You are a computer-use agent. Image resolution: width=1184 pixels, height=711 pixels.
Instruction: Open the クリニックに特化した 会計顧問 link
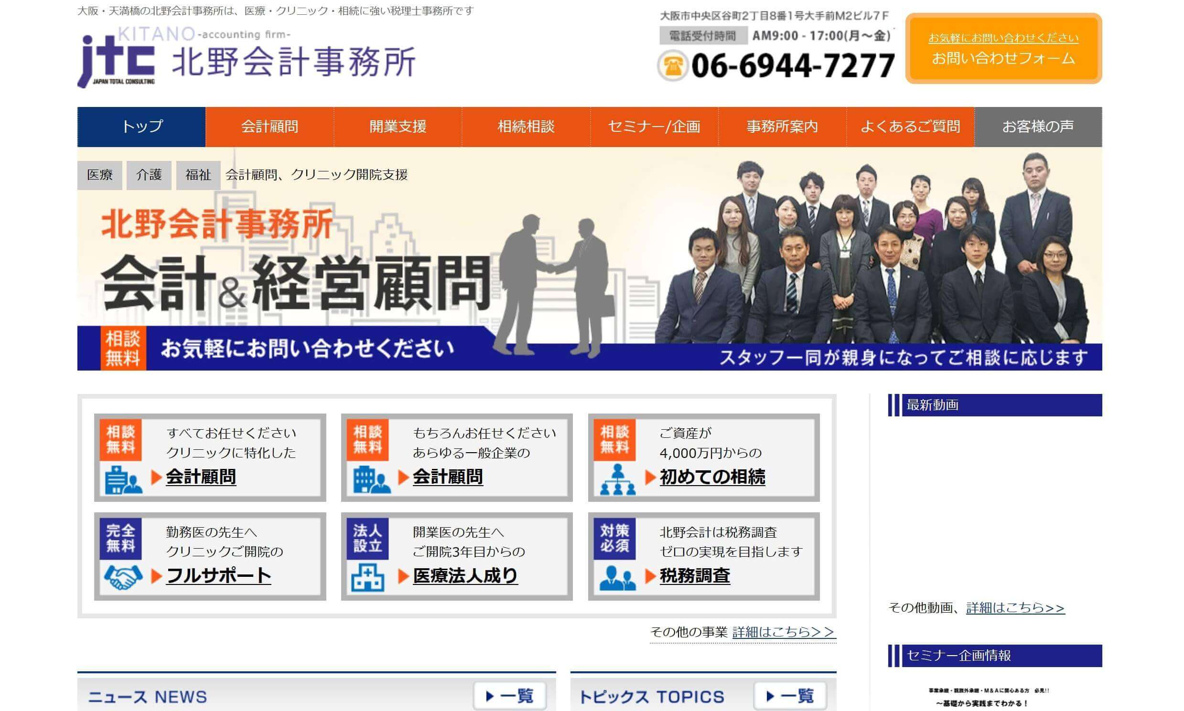point(201,477)
